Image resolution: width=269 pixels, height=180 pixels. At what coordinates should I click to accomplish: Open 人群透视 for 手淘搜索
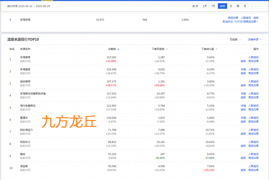tap(254, 69)
